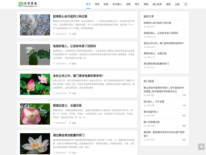Open article title 鬼差抓错人，让他有幸游了回阴间 in main list

point(74,46)
